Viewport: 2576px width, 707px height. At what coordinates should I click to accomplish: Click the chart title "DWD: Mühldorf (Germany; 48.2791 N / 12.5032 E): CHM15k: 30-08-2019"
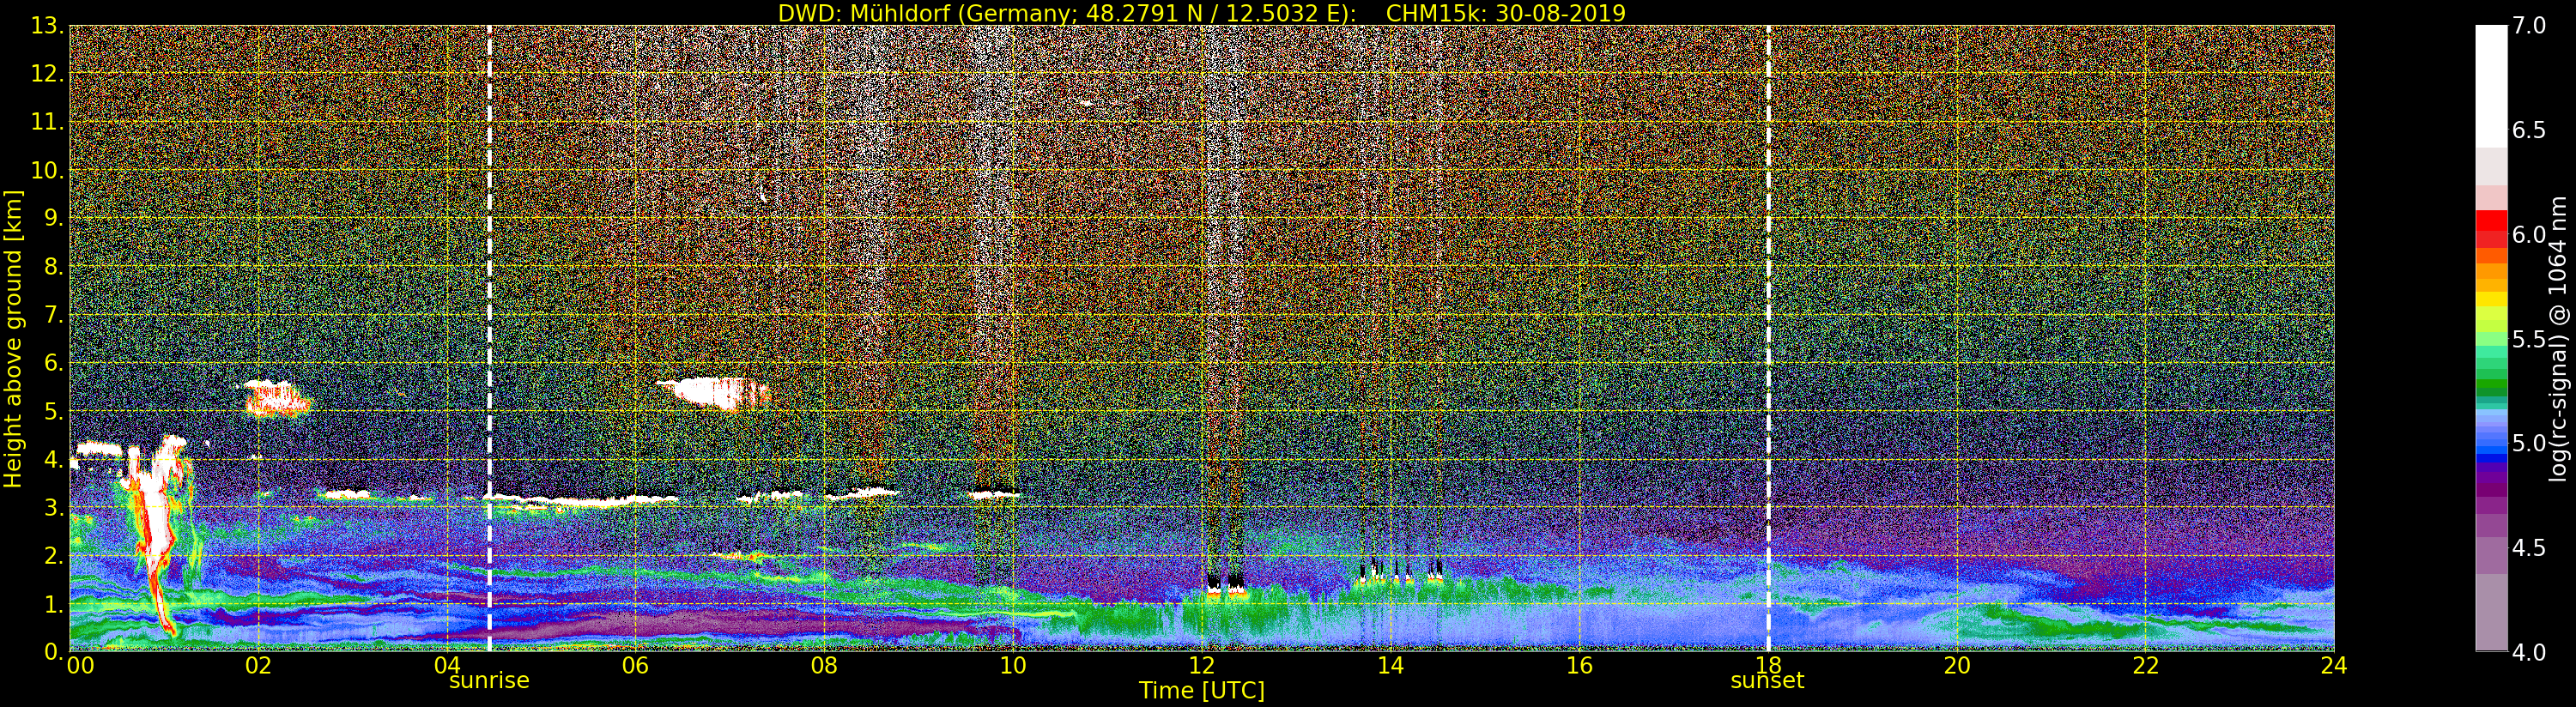click(x=1202, y=13)
